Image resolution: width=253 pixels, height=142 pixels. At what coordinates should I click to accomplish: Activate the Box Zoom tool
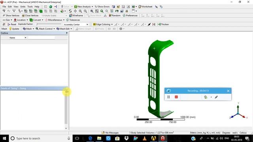[x=85, y=11]
